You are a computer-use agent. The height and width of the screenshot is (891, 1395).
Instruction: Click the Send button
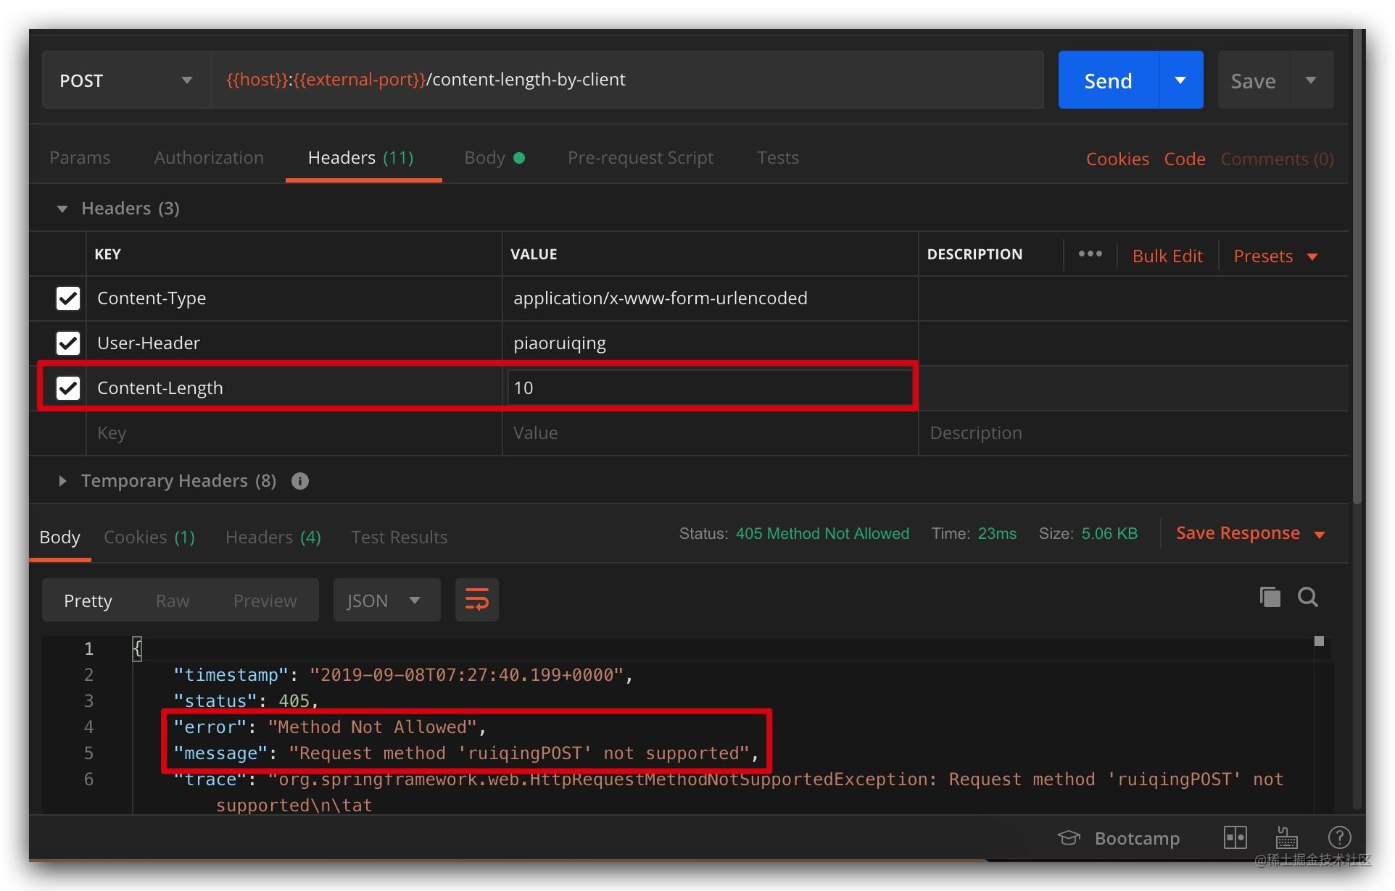click(1107, 80)
